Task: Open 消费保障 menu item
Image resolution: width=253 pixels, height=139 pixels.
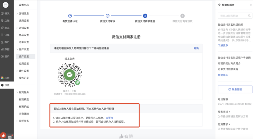Action: (24, 114)
